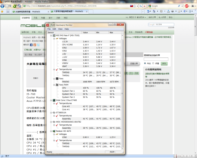Click the green 搜尋 search button
197x158 pixels.
click(164, 64)
